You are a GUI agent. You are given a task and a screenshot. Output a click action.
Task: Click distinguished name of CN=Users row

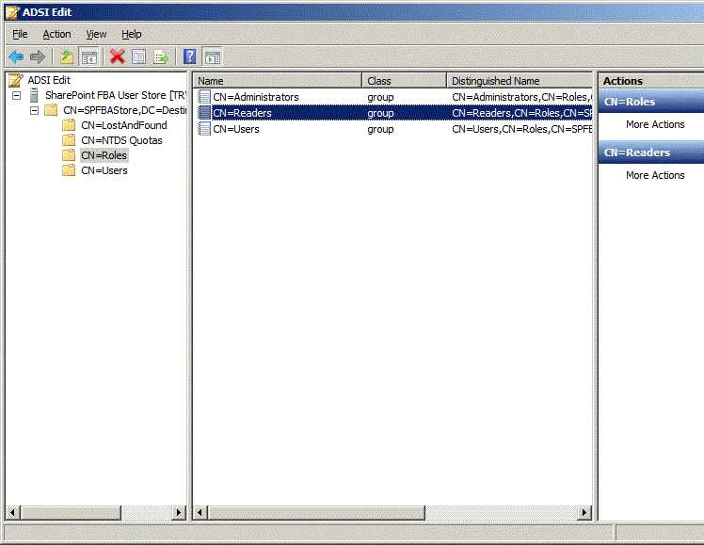[x=521, y=129]
